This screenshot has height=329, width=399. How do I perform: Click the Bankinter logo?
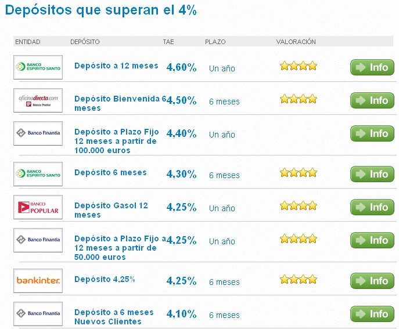(x=38, y=281)
